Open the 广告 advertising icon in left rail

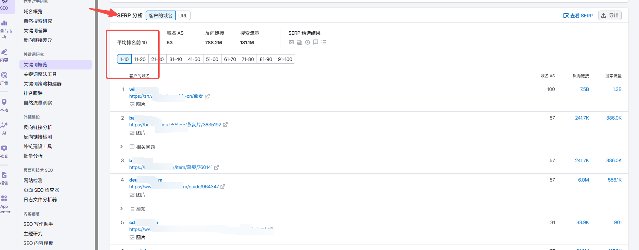tap(4, 75)
